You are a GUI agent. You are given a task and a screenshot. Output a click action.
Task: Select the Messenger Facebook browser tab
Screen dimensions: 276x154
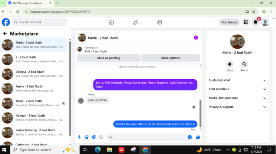point(30,3)
